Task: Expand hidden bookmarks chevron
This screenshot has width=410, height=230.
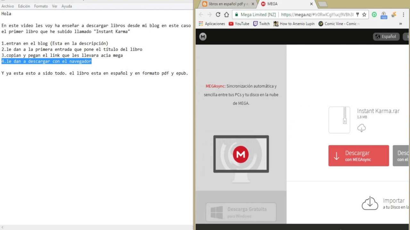Action: pyautogui.click(x=400, y=24)
